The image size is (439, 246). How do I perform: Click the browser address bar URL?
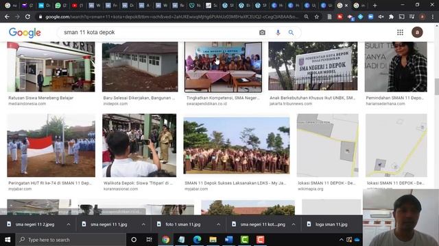pos(172,17)
